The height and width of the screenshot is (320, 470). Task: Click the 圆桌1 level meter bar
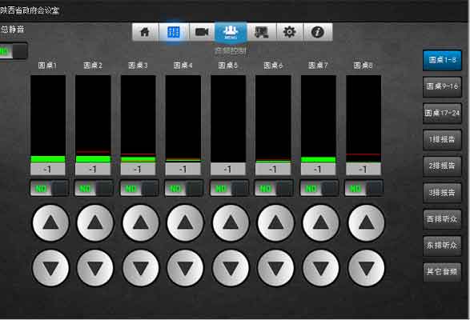pyautogui.click(x=48, y=118)
